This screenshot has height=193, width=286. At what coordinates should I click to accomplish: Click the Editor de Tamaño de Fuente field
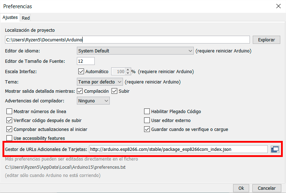pyautogui.click(x=86, y=61)
